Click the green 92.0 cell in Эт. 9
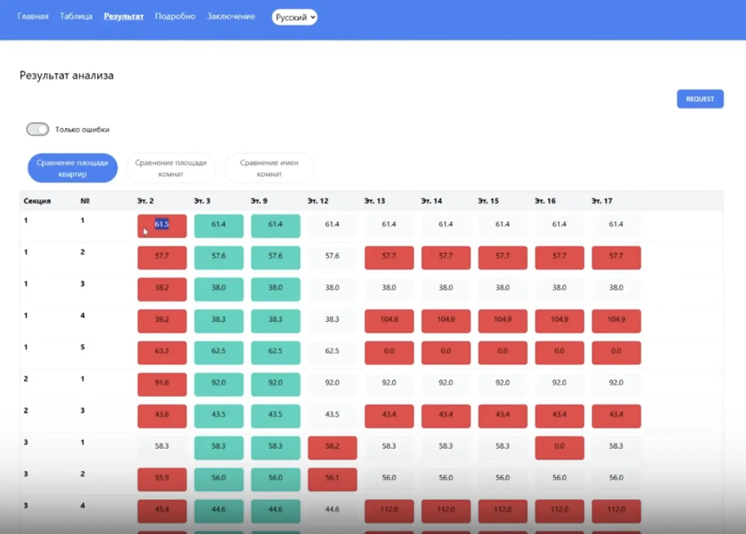This screenshot has width=746, height=534. coord(275,384)
